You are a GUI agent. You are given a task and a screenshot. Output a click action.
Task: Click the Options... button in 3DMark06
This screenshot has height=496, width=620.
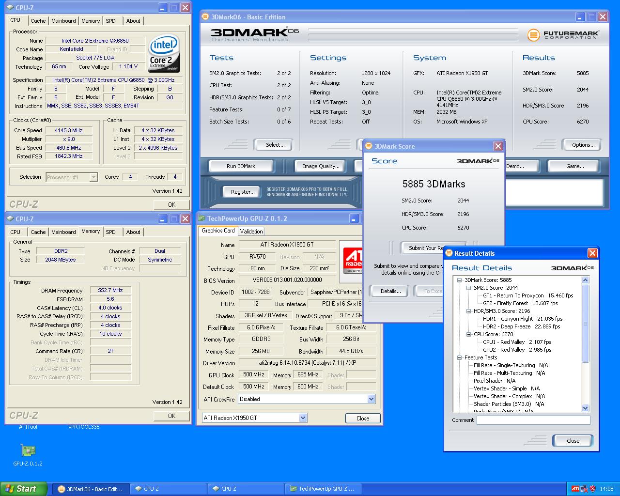(583, 145)
